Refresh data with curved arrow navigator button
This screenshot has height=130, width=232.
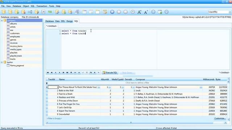[x=91, y=73]
